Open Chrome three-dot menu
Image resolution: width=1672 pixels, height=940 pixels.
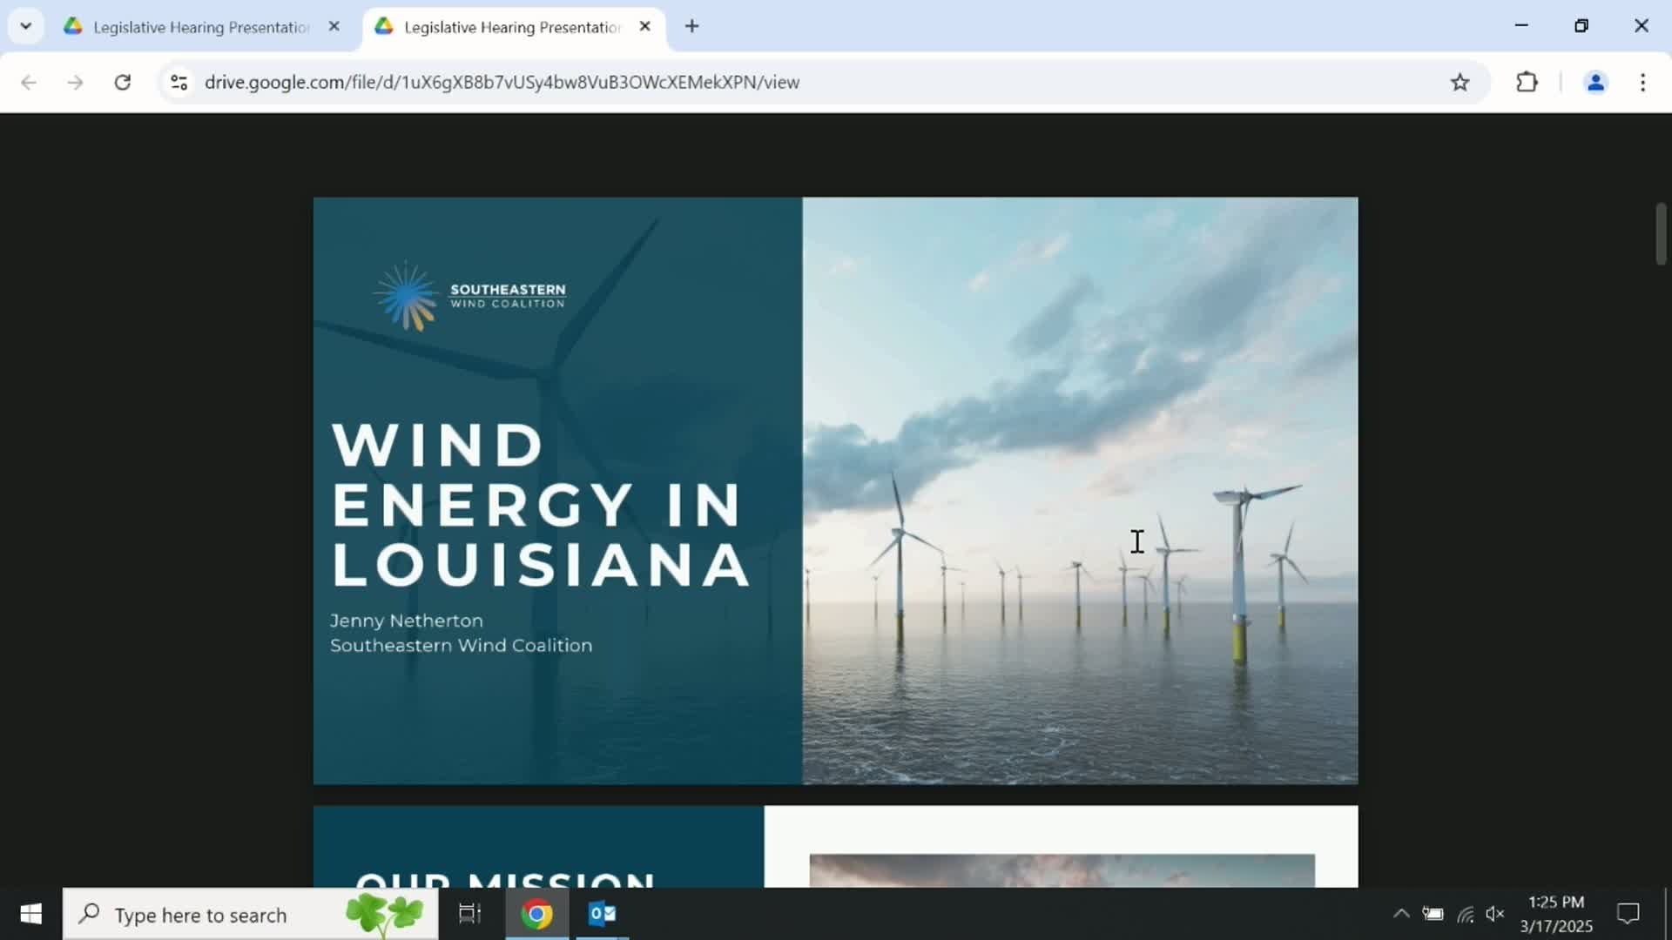click(x=1642, y=82)
